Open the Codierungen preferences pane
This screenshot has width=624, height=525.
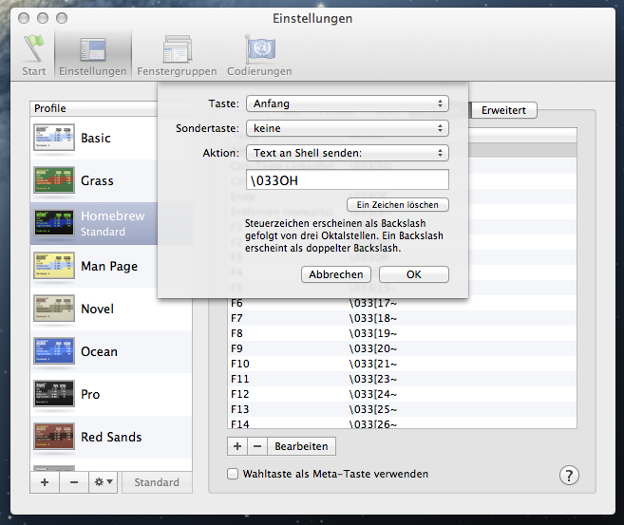tap(259, 55)
